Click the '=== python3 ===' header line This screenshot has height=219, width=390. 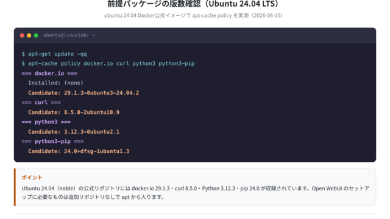tap(46, 122)
